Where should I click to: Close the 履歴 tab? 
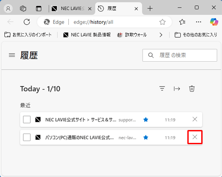point(136,9)
